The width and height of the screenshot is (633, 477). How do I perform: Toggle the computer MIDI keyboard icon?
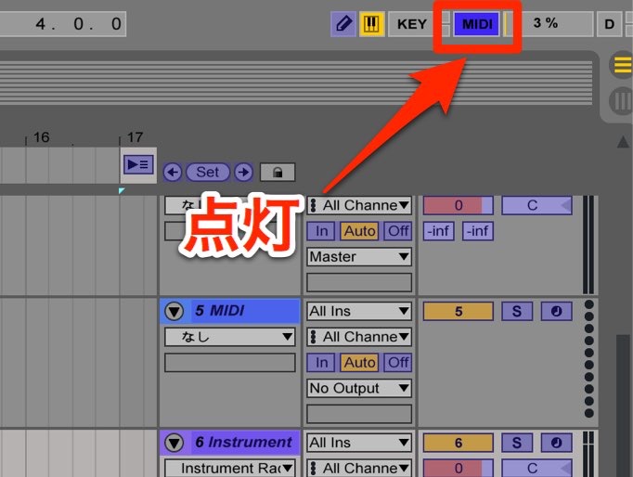pos(371,24)
